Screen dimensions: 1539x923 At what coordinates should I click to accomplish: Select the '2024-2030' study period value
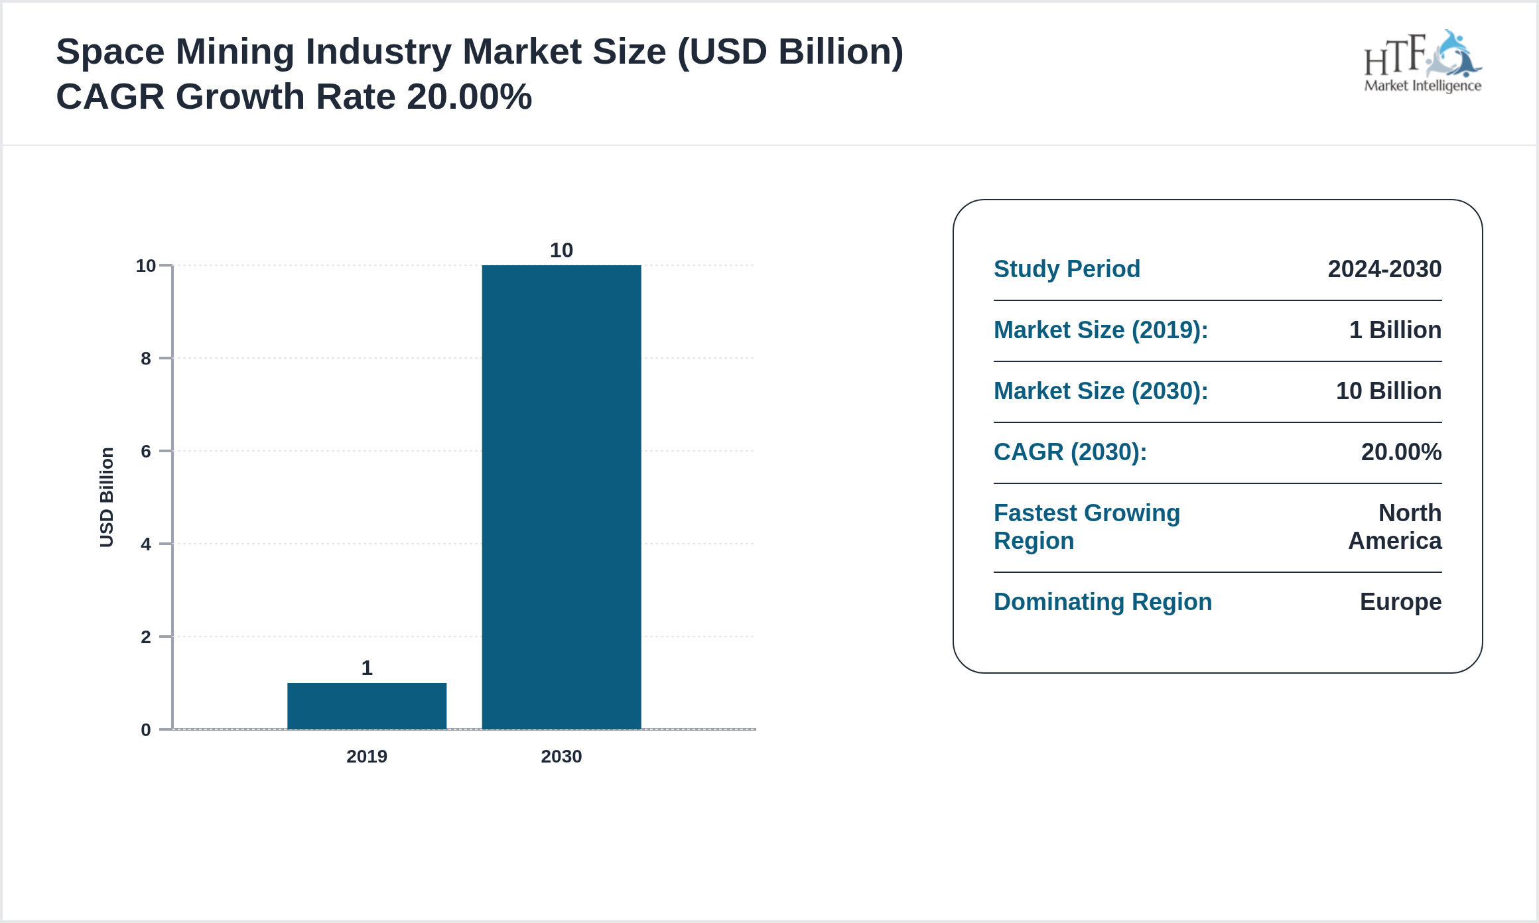coord(1384,269)
